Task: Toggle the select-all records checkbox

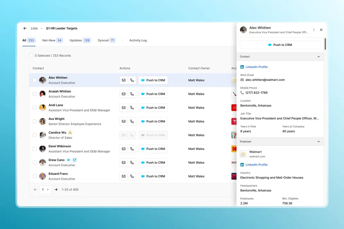Action: 31,56
